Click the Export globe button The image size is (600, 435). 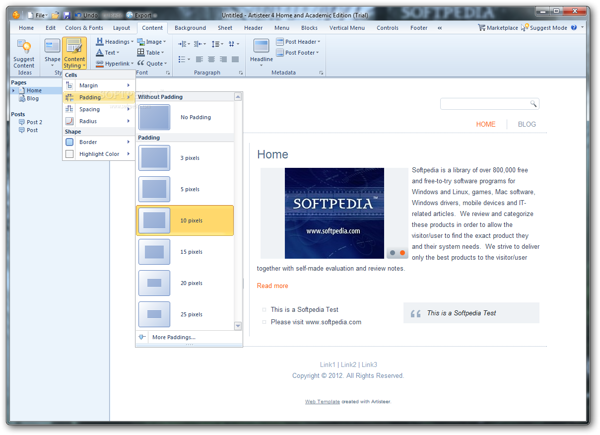pos(139,15)
